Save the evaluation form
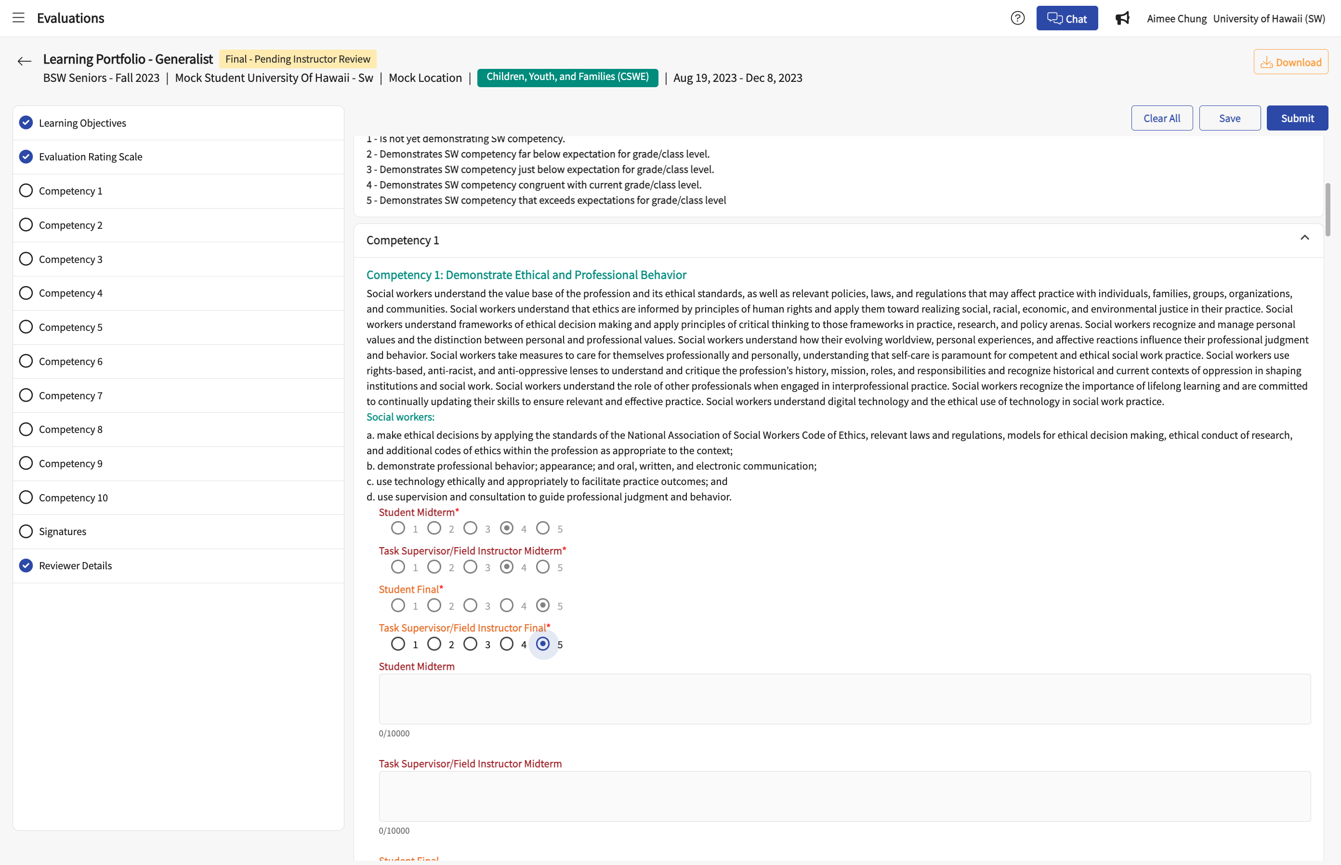Image resolution: width=1341 pixels, height=865 pixels. pyautogui.click(x=1230, y=118)
